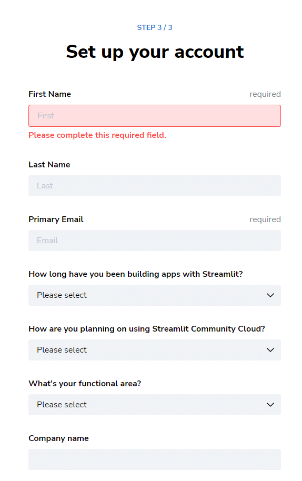Click the chevron arrow on Community Cloud usage dropdown
The height and width of the screenshot is (481, 302).
click(x=270, y=350)
